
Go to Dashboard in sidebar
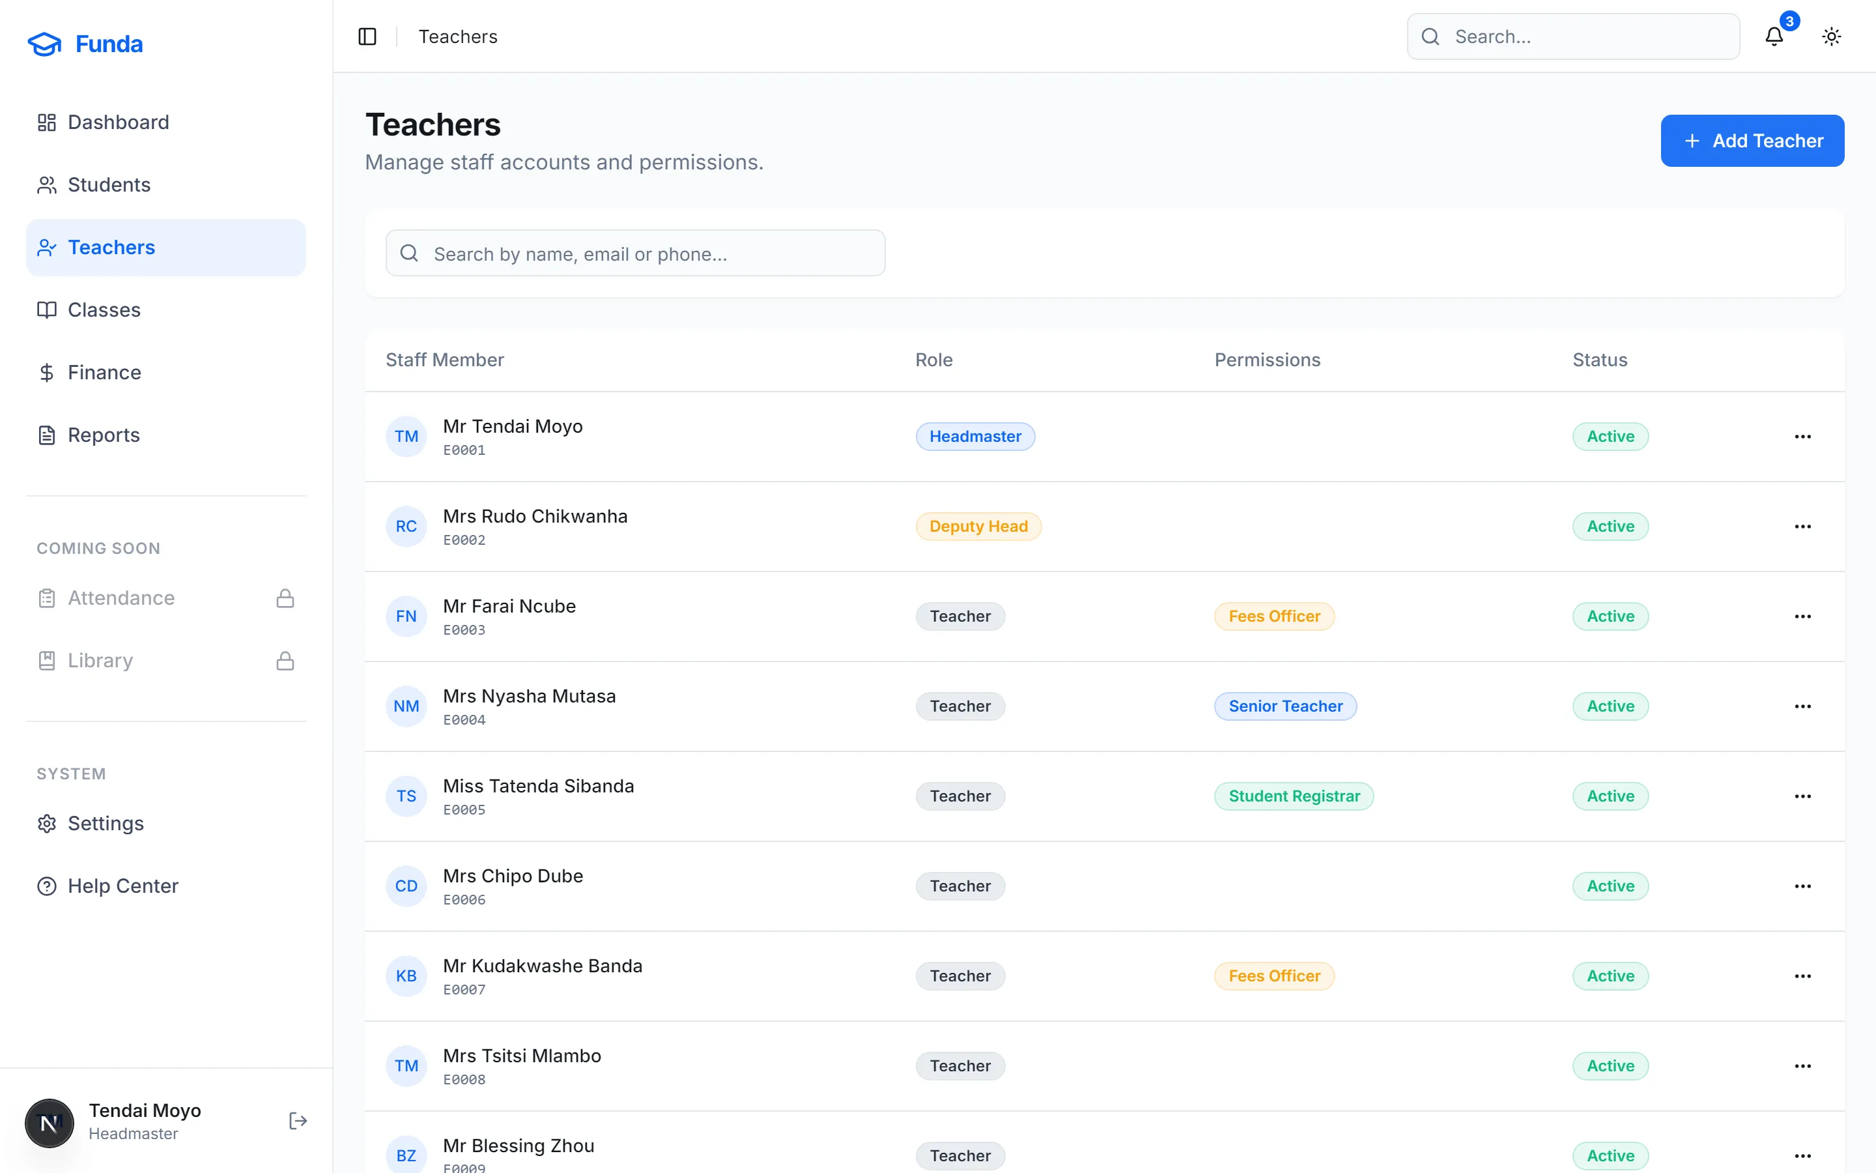tap(166, 123)
